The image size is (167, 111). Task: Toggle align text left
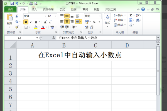pyautogui.click(x=62, y=22)
